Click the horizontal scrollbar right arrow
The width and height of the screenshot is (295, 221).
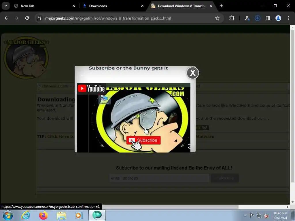click(x=288, y=207)
